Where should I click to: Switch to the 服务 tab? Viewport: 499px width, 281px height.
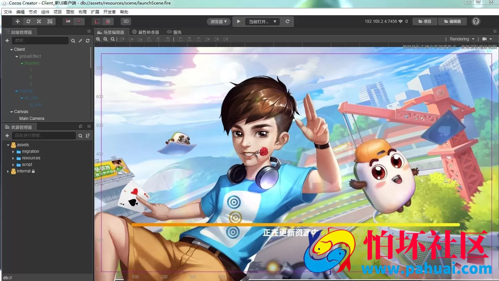174,32
